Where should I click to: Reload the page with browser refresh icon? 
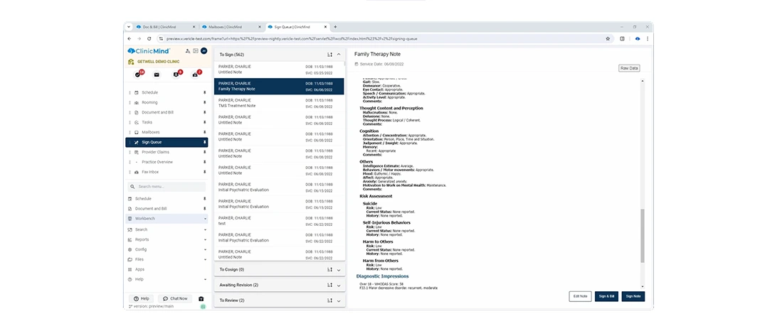(149, 38)
